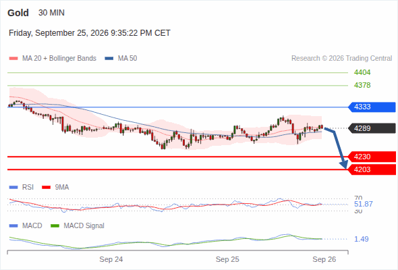Select the 4289 current price tag

pyautogui.click(x=372, y=128)
